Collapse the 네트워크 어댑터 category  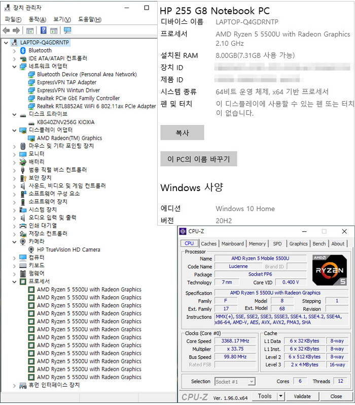[x=14, y=67]
